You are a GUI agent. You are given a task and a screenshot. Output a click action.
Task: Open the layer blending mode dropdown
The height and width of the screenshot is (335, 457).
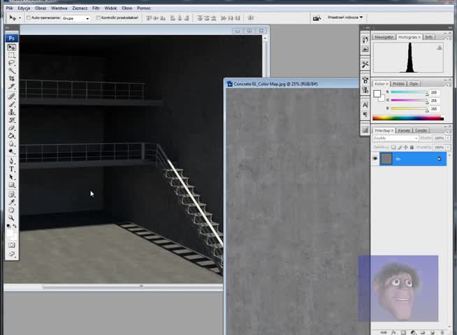click(396, 138)
